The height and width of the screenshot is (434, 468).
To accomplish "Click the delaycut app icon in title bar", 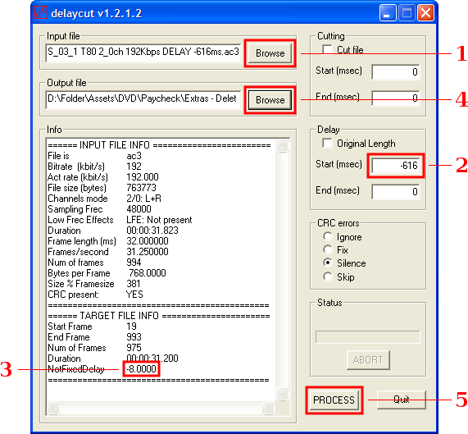I will point(41,13).
